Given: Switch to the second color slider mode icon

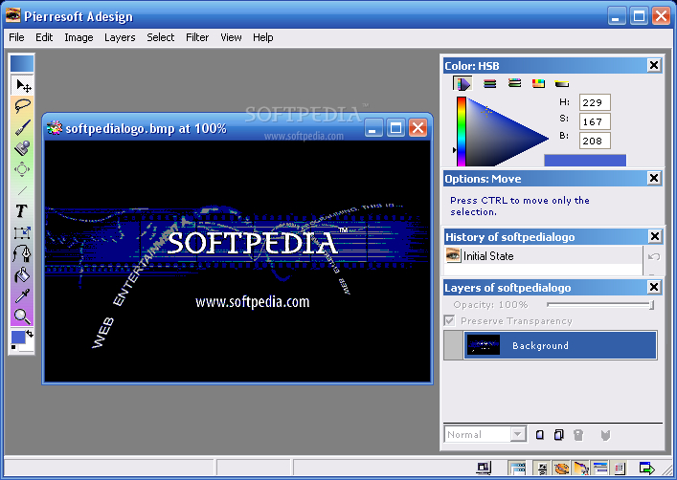Looking at the screenshot, I should pos(489,84).
